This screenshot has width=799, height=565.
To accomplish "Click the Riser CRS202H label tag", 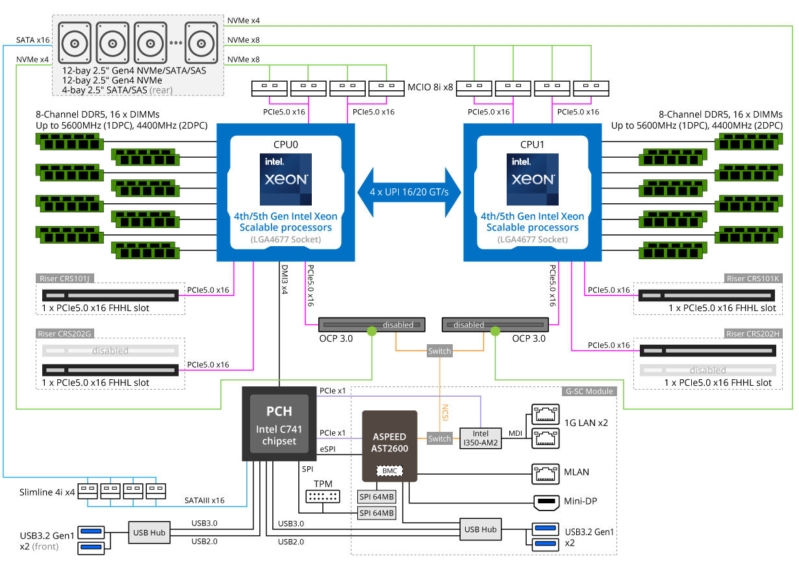I will coord(752,334).
